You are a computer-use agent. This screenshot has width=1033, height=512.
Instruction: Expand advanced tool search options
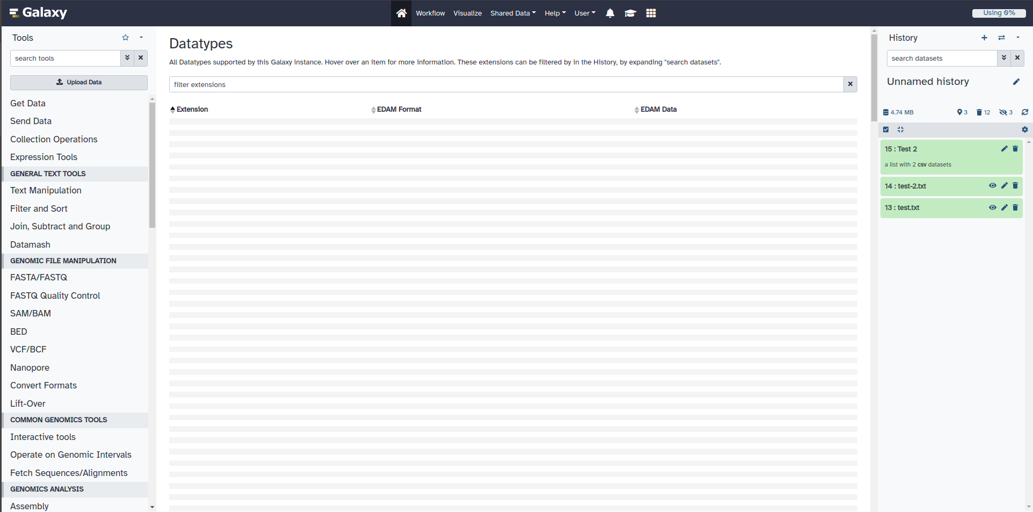(127, 58)
